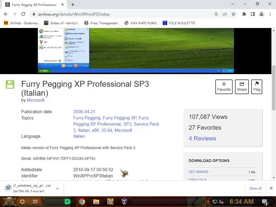
Task: Click the page scrollbar up arrow
Action: tap(274, 30)
